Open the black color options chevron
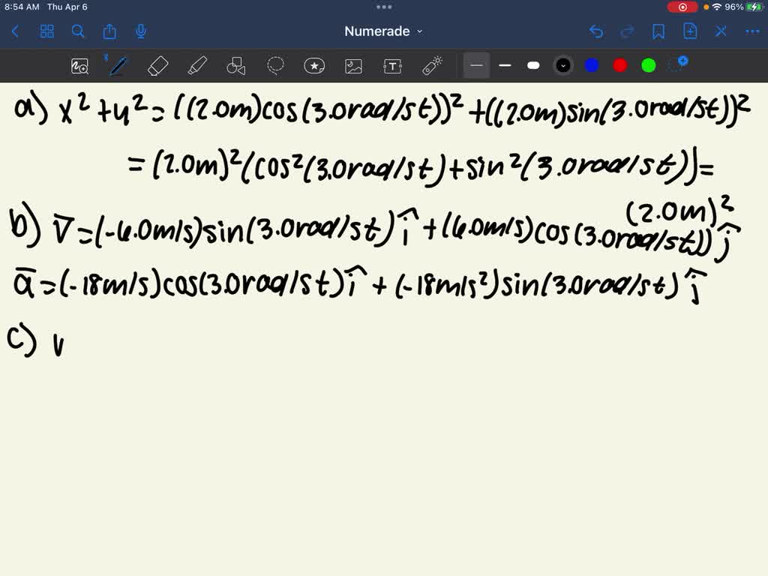 click(x=563, y=66)
